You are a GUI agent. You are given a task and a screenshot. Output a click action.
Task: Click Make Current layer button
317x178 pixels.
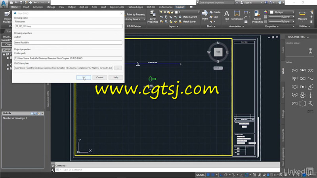[x=188, y=17]
